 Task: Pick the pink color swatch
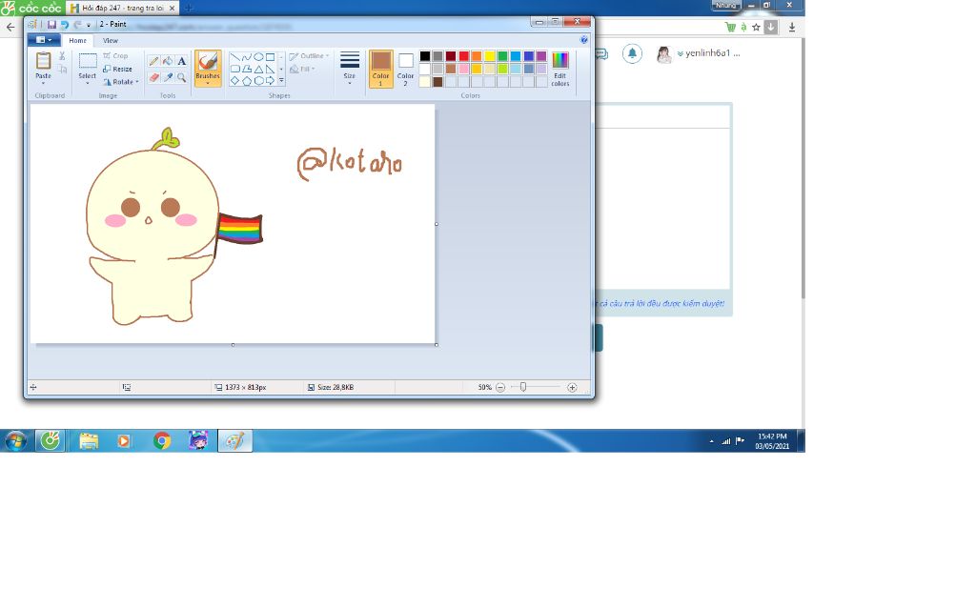click(x=464, y=69)
